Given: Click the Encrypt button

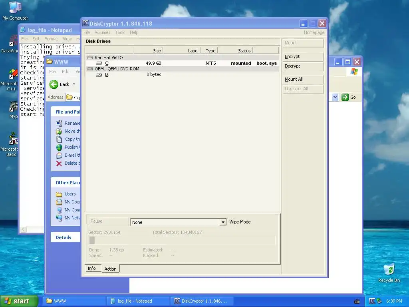Looking at the screenshot, I should click(303, 57).
